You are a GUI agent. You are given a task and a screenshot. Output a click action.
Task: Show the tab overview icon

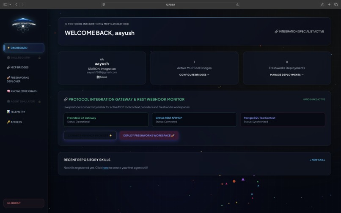pos(336,5)
